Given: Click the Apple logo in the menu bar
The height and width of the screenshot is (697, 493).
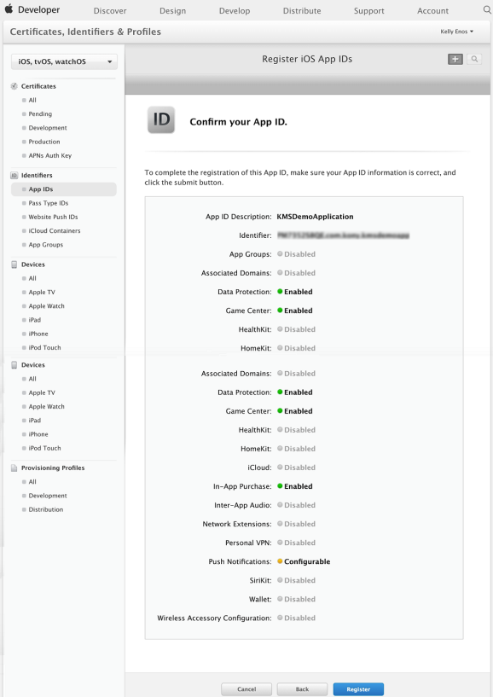Looking at the screenshot, I should click(14, 10).
